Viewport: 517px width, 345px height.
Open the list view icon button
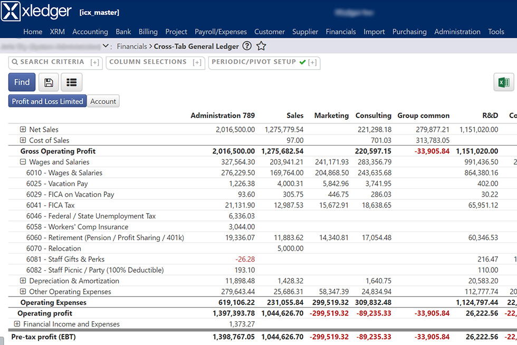tap(72, 82)
